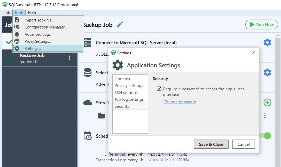Image resolution: width=281 pixels, height=167 pixels.
Task: Click 'Transaction Log: every 1h' schedule text
Action: 120,160
